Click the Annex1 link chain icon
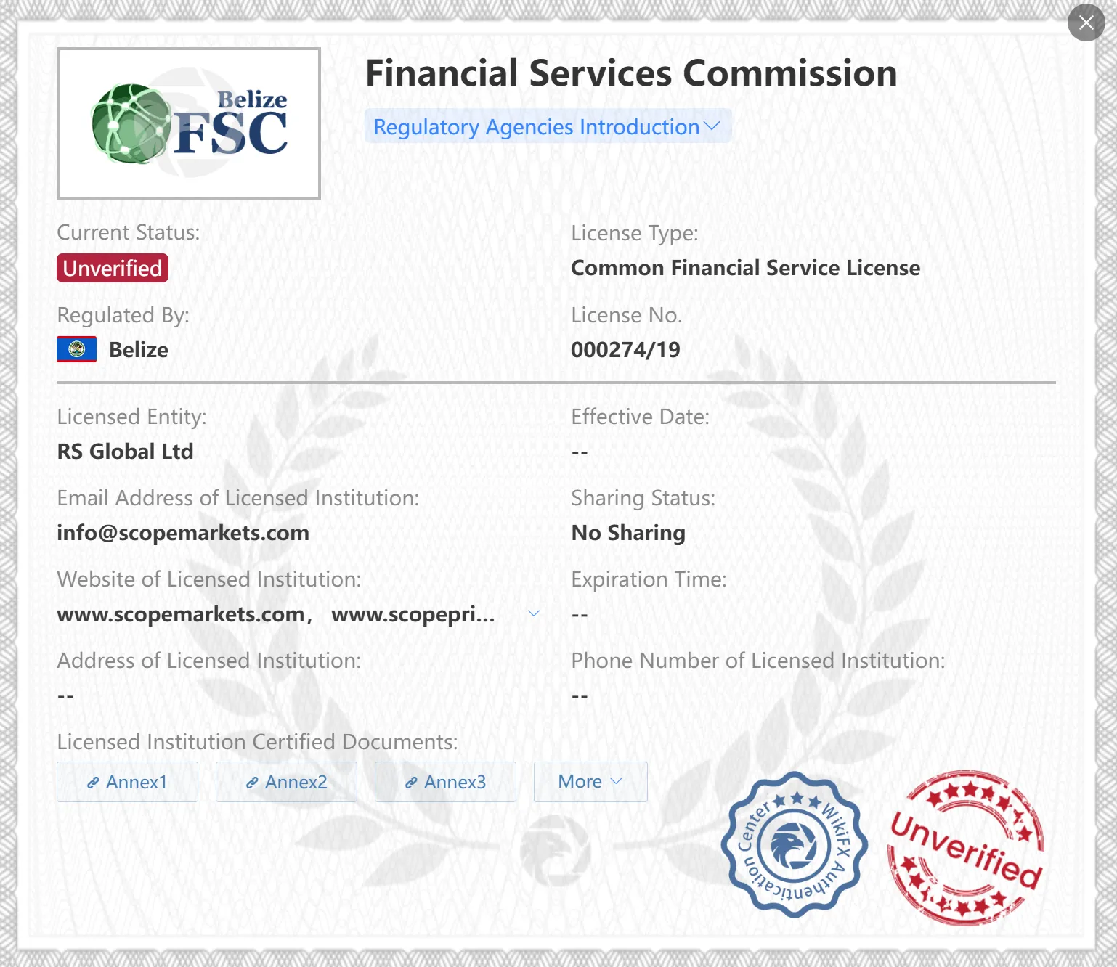 point(93,783)
